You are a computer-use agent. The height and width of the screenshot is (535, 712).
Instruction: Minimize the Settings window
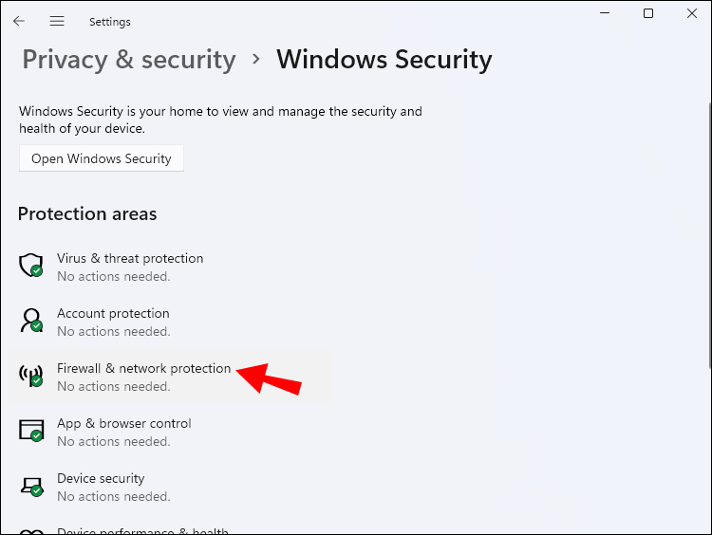pos(605,13)
